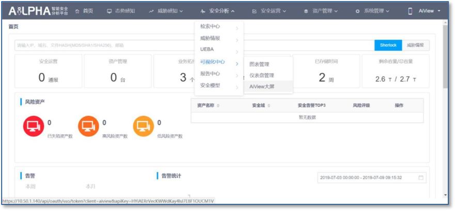
Task: Sort by 安全域 column sort icon
Action: pos(269,105)
